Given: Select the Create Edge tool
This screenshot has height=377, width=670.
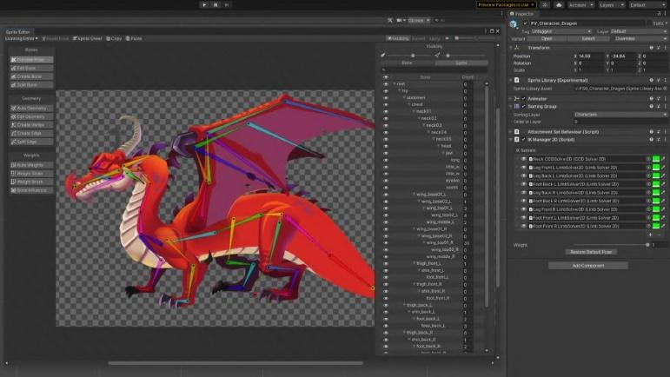Looking at the screenshot, I should click(31, 133).
